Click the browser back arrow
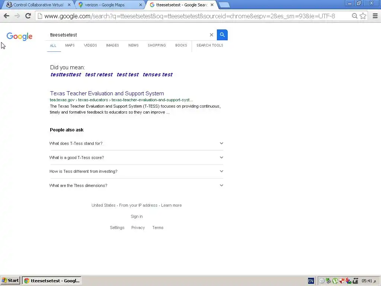381x286 pixels. click(x=7, y=16)
